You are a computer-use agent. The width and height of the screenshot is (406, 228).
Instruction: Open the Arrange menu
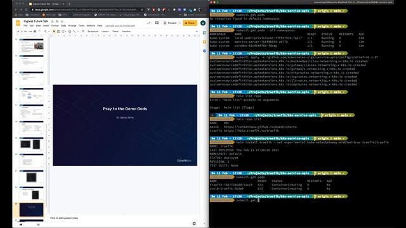tap(72, 26)
